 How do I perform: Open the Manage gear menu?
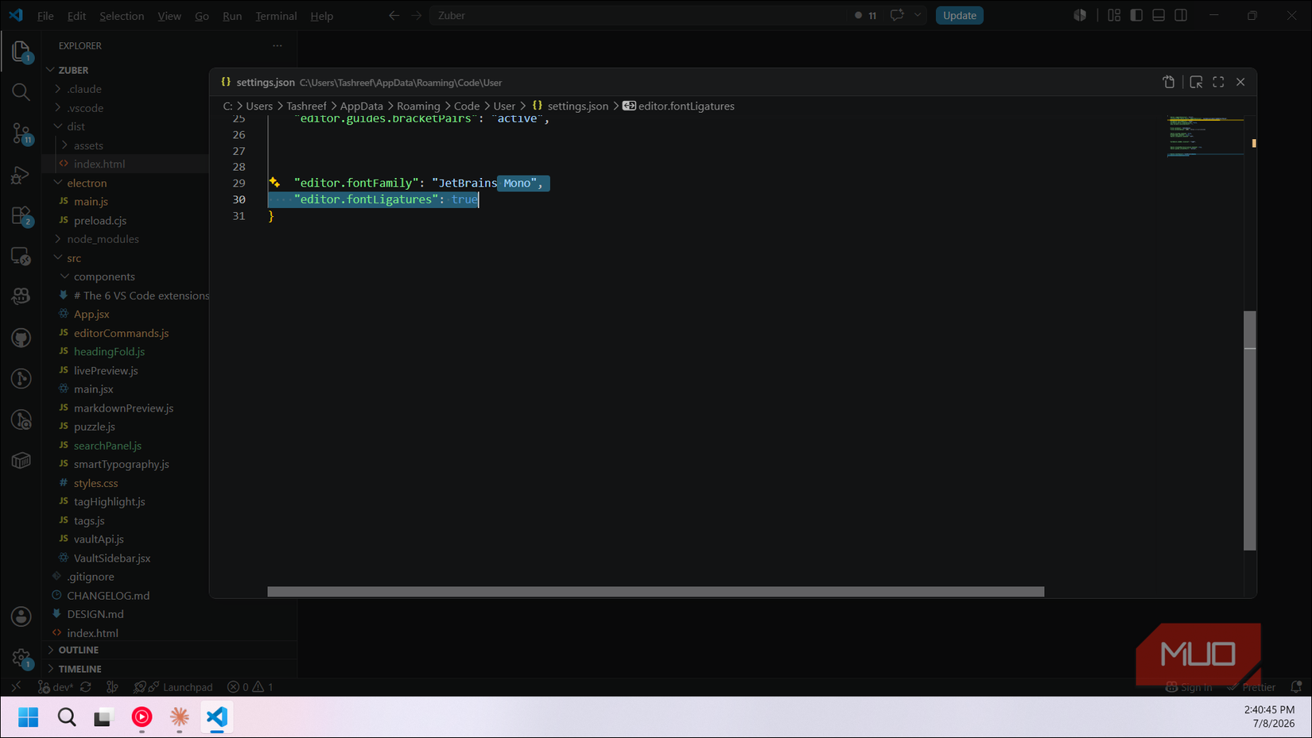click(x=21, y=658)
